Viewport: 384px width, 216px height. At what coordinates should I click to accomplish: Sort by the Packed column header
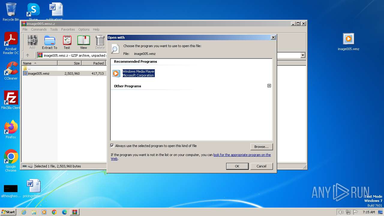tap(93, 63)
